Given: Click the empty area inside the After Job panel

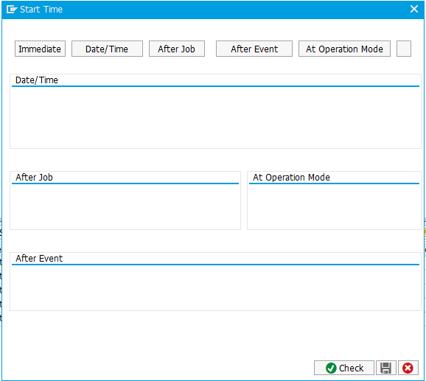Looking at the screenshot, I should (125, 206).
